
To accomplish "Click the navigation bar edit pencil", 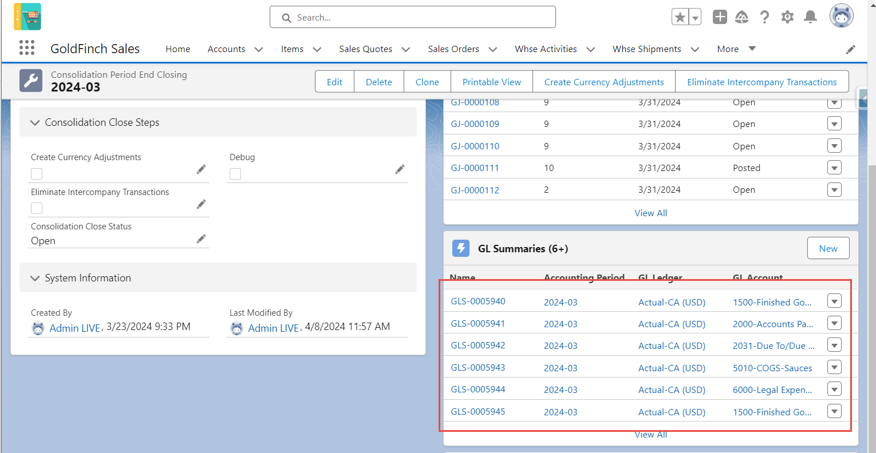I will 851,50.
